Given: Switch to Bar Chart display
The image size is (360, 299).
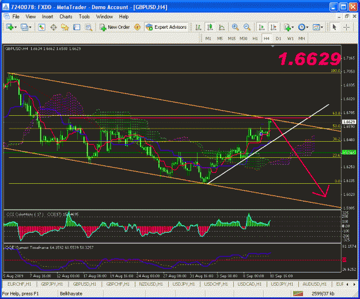Looking at the screenshot, I should click(x=198, y=27).
